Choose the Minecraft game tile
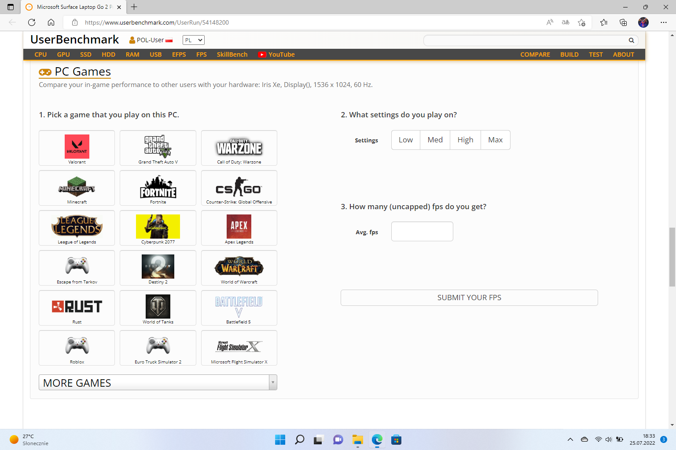This screenshot has width=676, height=450. pyautogui.click(x=77, y=188)
